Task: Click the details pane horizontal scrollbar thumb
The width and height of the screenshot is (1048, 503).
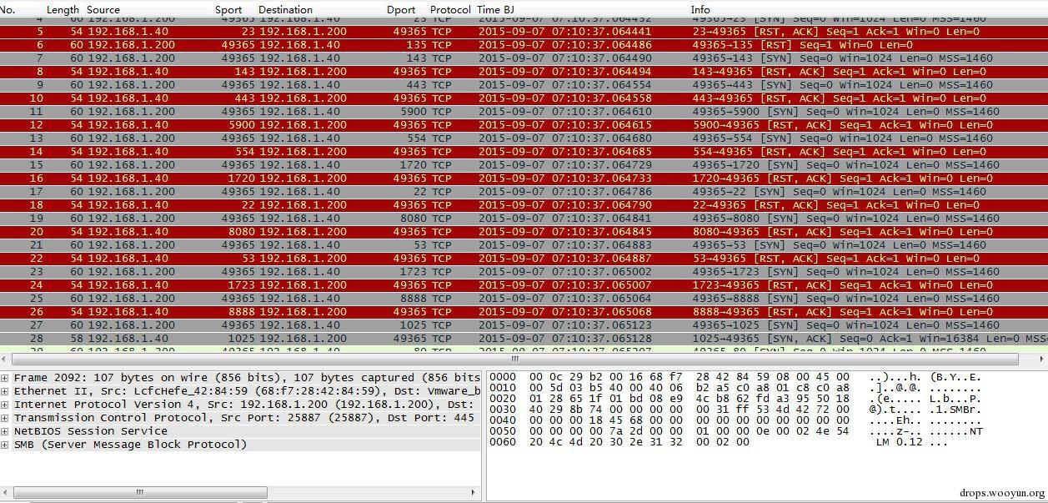Action: pyautogui.click(x=139, y=492)
